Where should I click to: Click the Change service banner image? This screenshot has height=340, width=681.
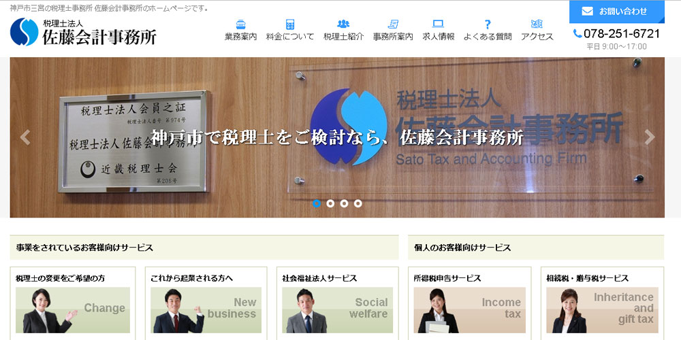tap(73, 310)
